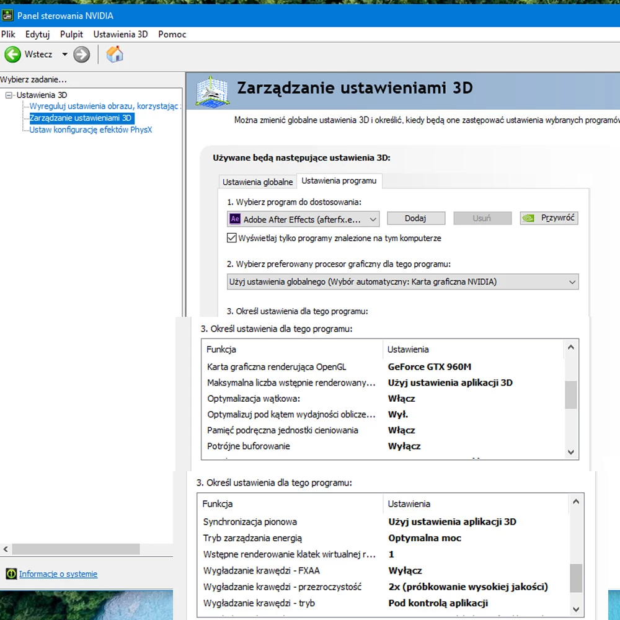This screenshot has height=620, width=620.
Task: Select Wstępne renderowanie klatek wirtualnej row
Action: [383, 554]
